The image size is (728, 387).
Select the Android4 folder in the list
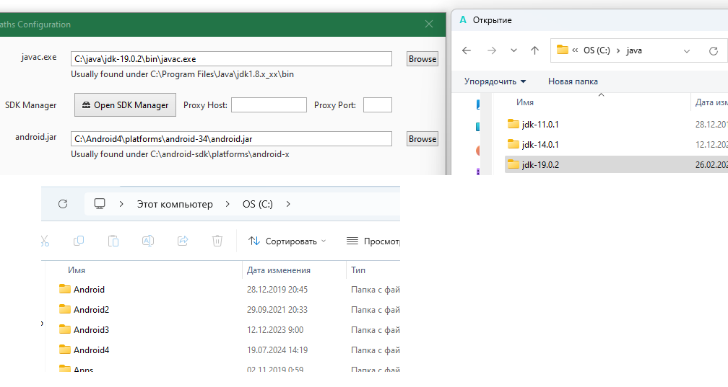click(91, 350)
